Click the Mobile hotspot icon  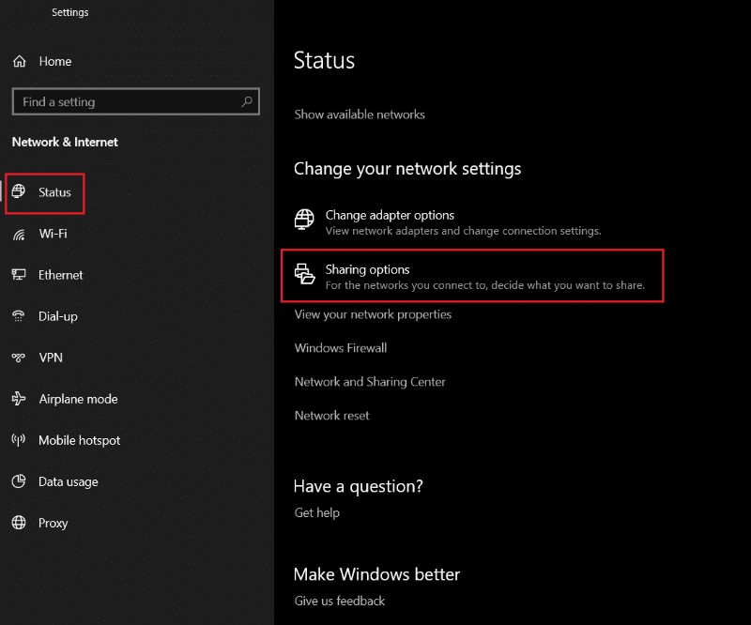[20, 440]
